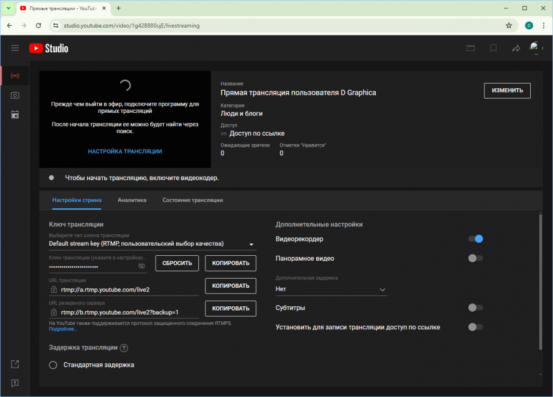Select the Прямые трансляции browser tab

64,8
